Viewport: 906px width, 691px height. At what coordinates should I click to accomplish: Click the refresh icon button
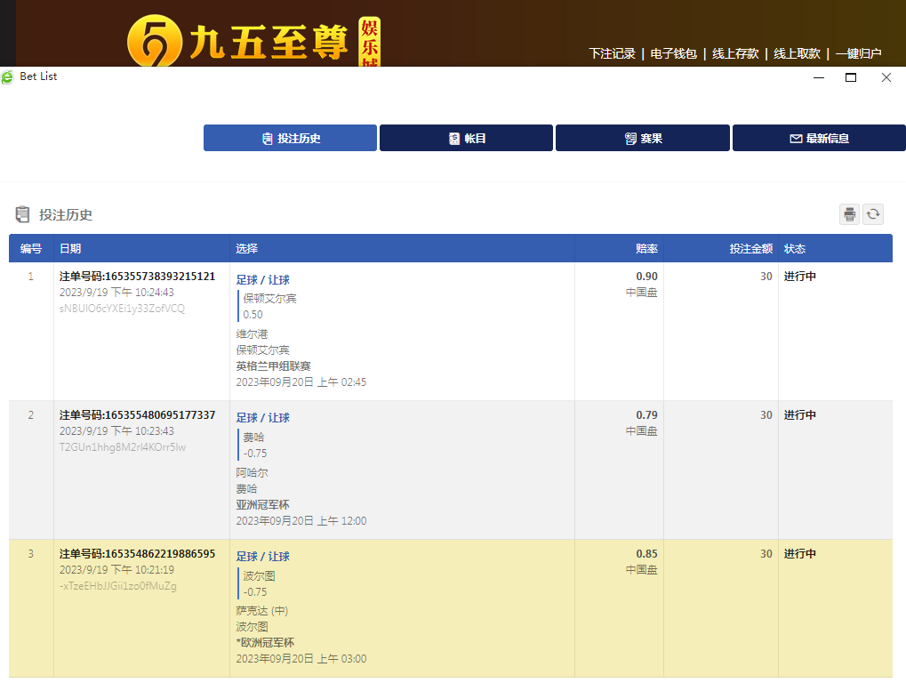point(873,214)
